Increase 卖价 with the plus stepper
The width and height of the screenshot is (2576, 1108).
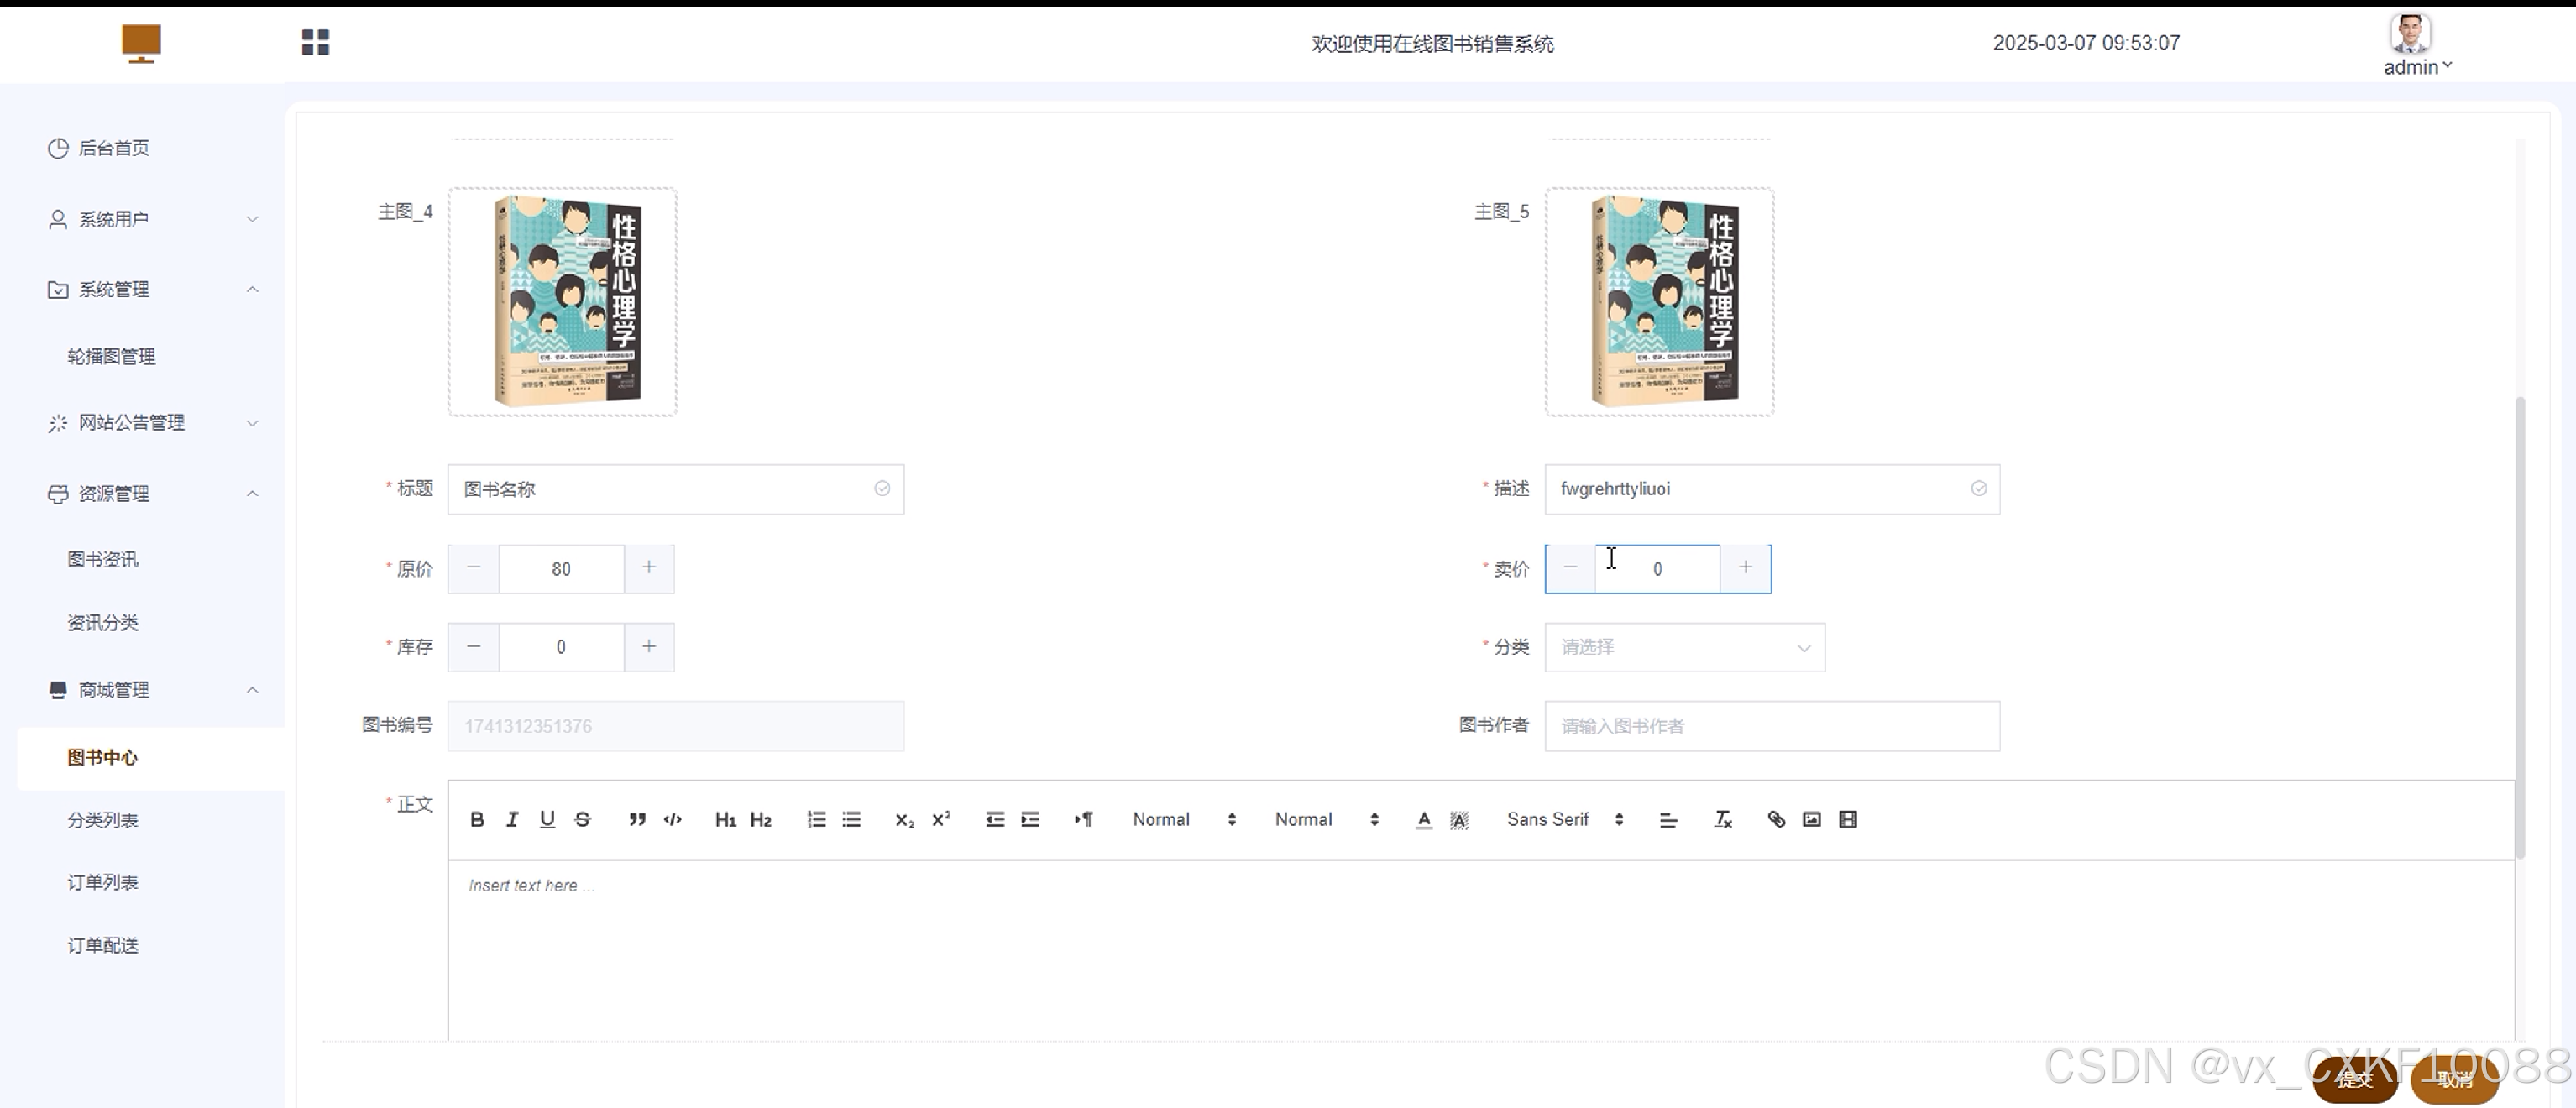[x=1745, y=568]
